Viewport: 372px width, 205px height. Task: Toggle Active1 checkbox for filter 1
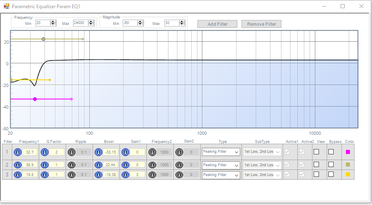tap(287, 152)
